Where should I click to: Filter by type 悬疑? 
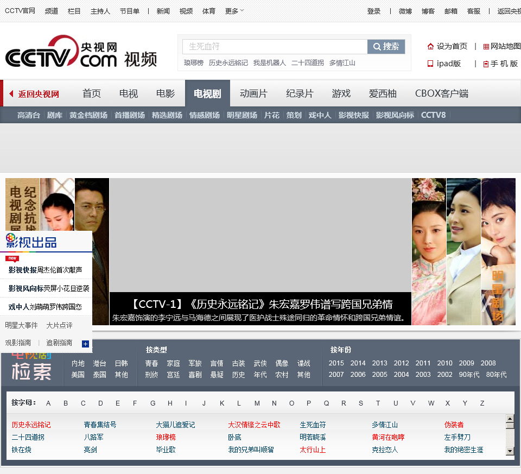coord(217,375)
